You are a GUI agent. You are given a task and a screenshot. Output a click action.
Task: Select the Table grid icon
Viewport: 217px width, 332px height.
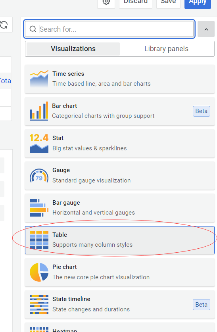39,240
